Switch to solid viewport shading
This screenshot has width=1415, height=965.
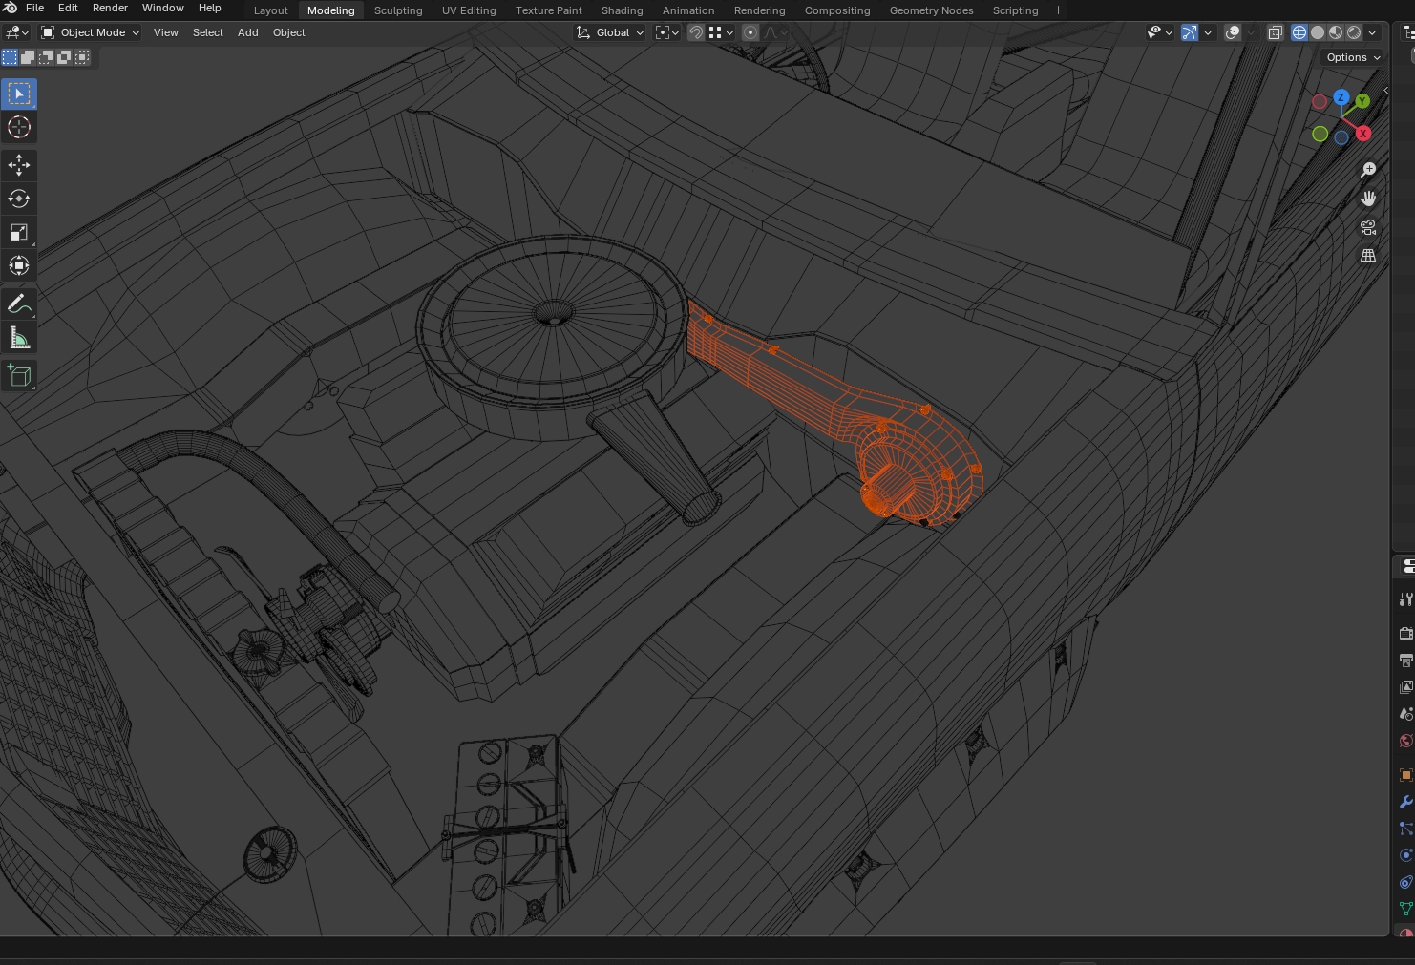tap(1318, 32)
